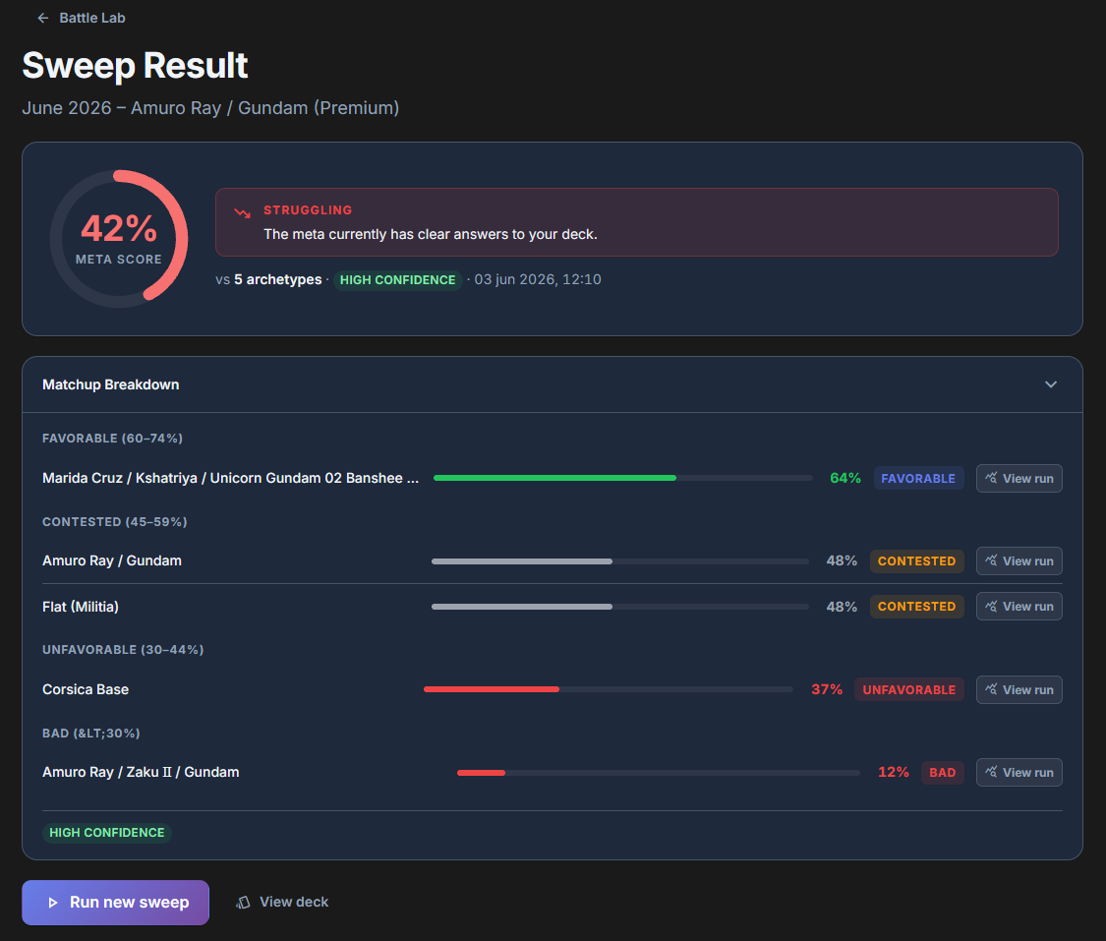
Task: Collapse the Matchup Breakdown panel
Action: 1050,384
